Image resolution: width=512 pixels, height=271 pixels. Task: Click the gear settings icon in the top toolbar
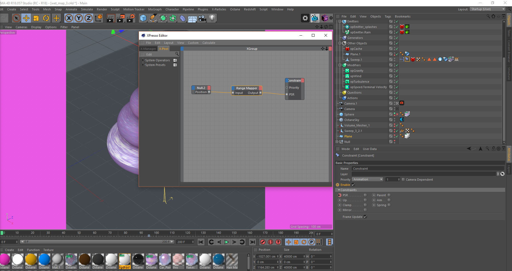tap(305, 18)
